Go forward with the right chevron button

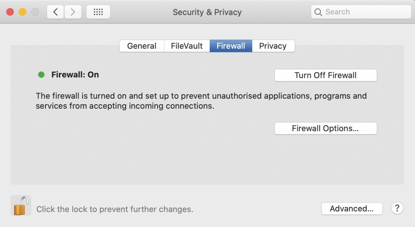click(73, 12)
